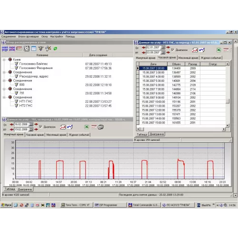Click the flow meter valve icon in overview toolbar

tap(41, 49)
